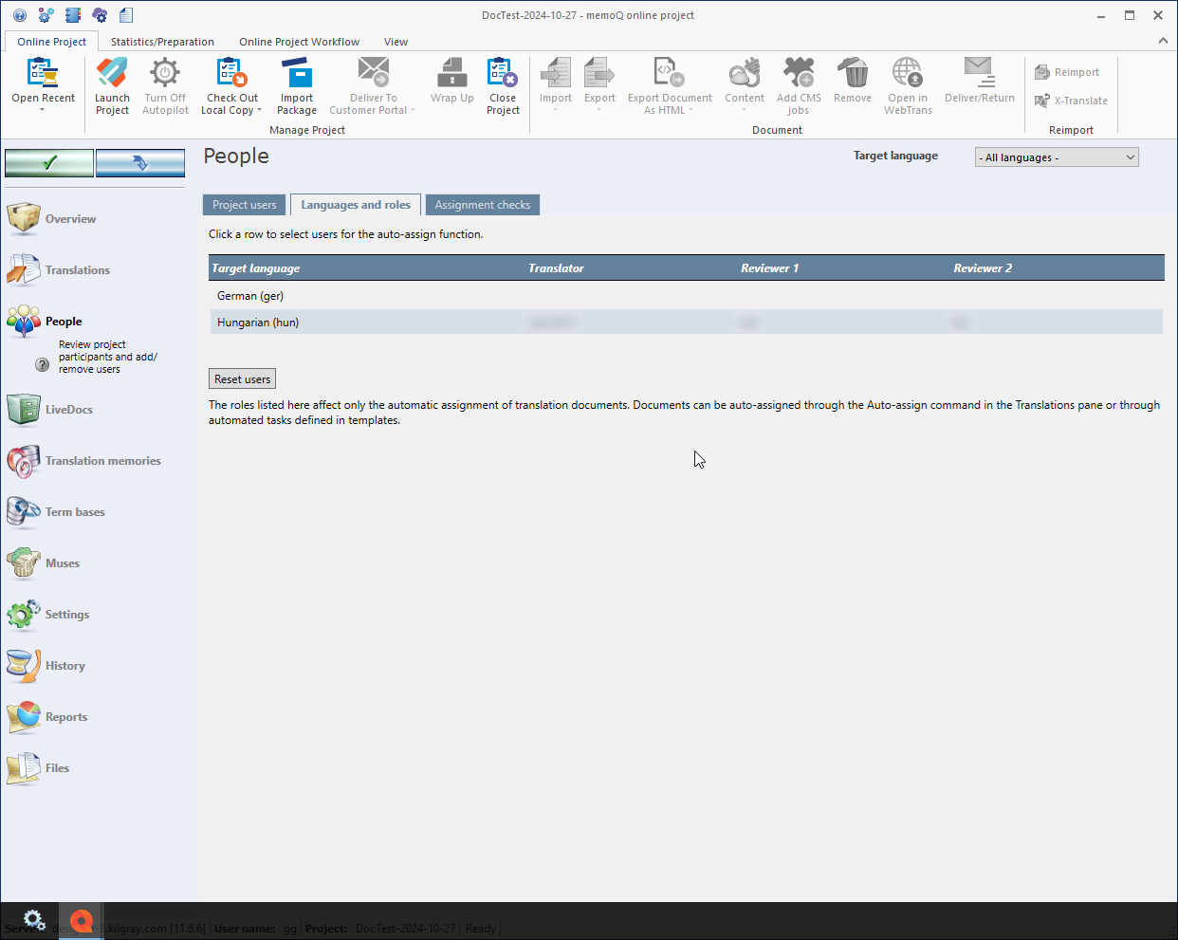
Task: Open the Muses sidebar section
Action: point(63,563)
